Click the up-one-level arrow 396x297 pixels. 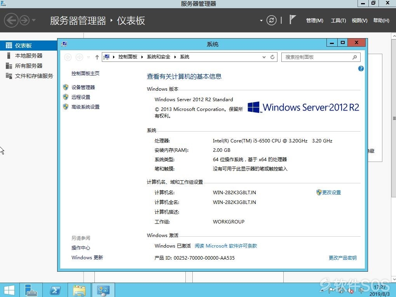(97, 57)
